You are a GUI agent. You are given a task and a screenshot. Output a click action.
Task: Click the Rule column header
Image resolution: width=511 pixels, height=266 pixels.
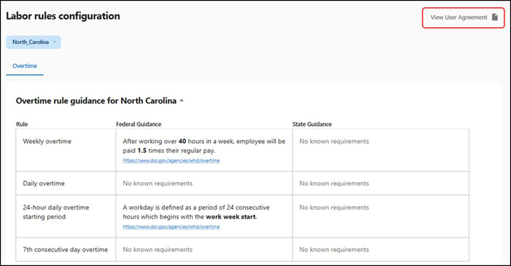22,124
